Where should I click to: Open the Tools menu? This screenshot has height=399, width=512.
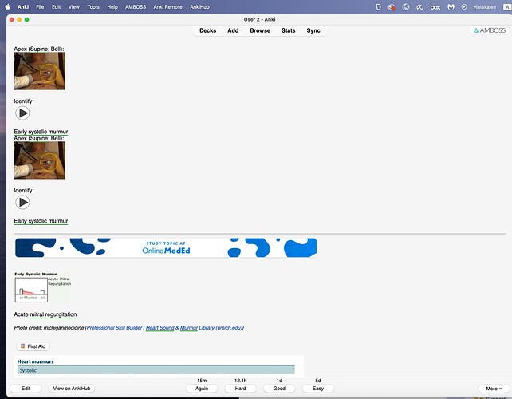(x=93, y=6)
